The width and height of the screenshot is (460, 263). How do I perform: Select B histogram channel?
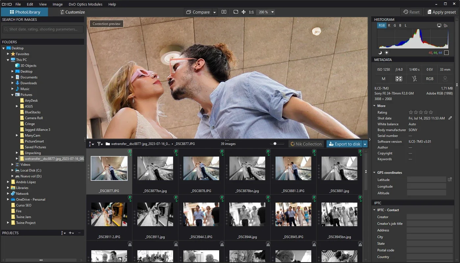point(400,25)
